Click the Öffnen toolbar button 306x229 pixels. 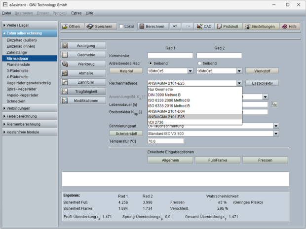click(x=71, y=26)
